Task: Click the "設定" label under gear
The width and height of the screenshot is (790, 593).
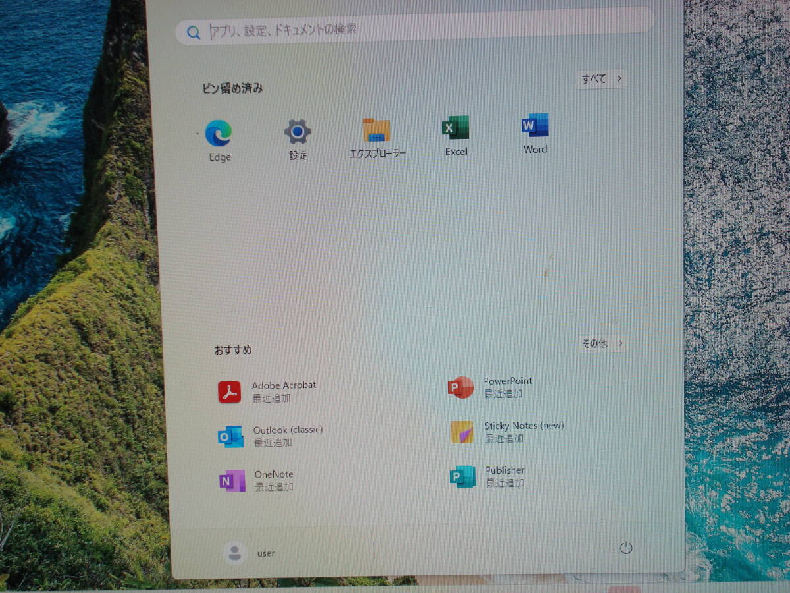Action: click(298, 155)
